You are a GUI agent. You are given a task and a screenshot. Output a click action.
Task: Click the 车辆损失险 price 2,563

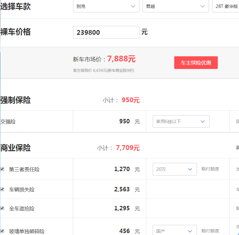[122, 189]
